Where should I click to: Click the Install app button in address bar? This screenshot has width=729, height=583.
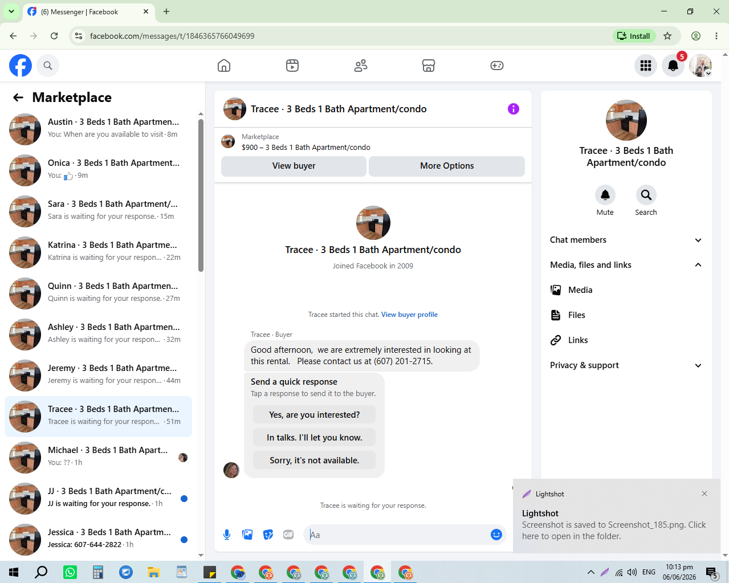pos(634,36)
